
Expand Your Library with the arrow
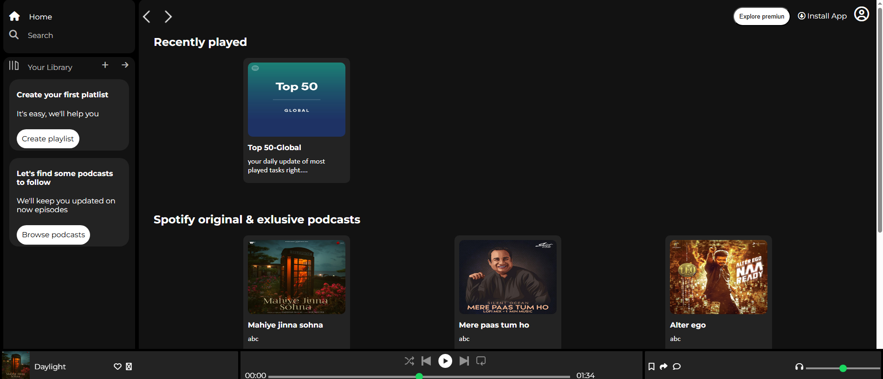click(125, 65)
